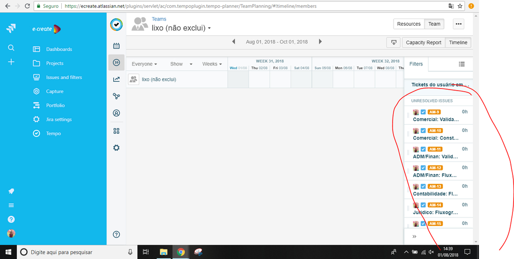Open the user avatar in sidebar bottom
The width and height of the screenshot is (514, 259).
coord(11,233)
